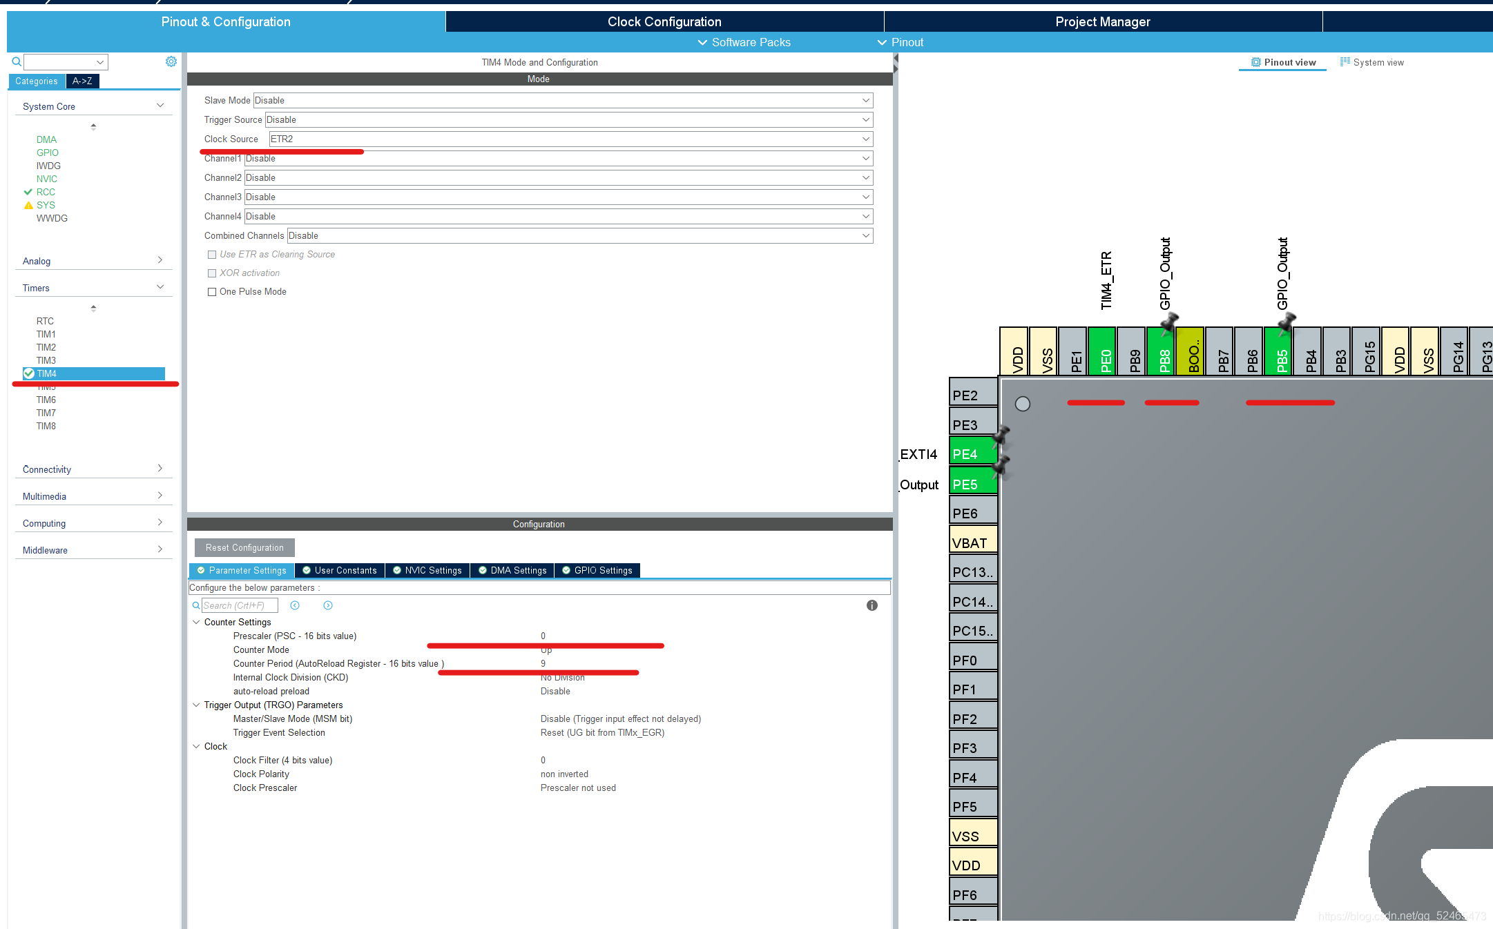
Task: Click the category search combo box
Action: click(x=66, y=62)
